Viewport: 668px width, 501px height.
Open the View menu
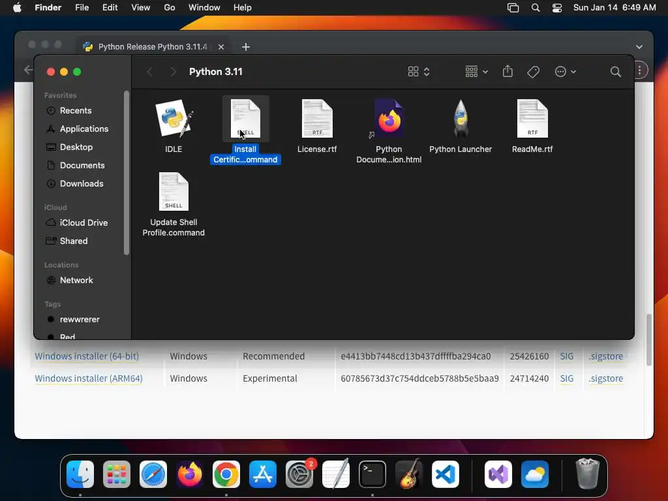click(x=141, y=8)
